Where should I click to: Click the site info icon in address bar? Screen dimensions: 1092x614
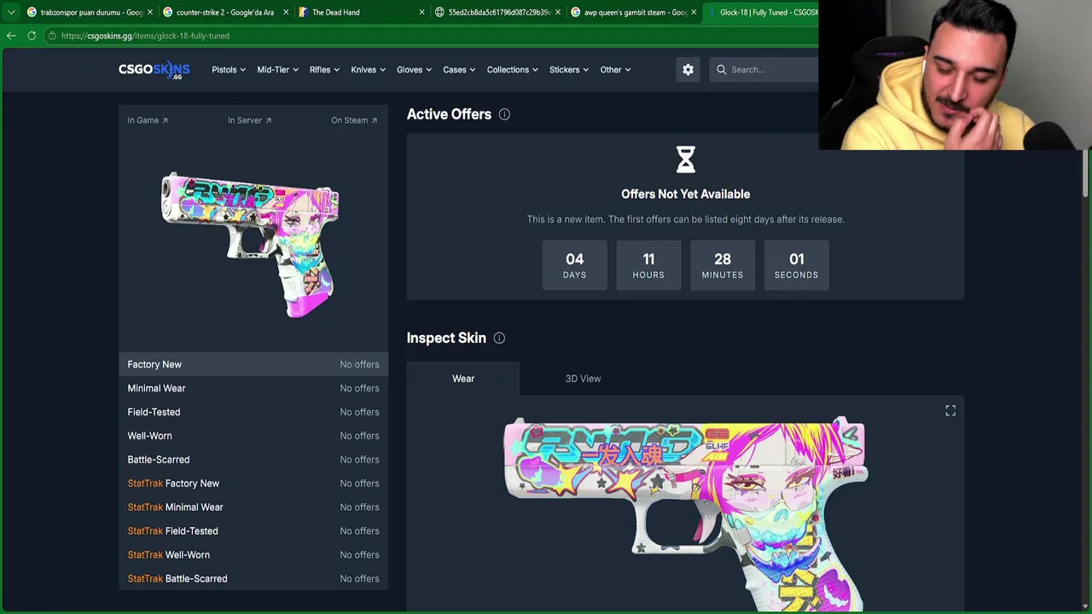point(52,36)
